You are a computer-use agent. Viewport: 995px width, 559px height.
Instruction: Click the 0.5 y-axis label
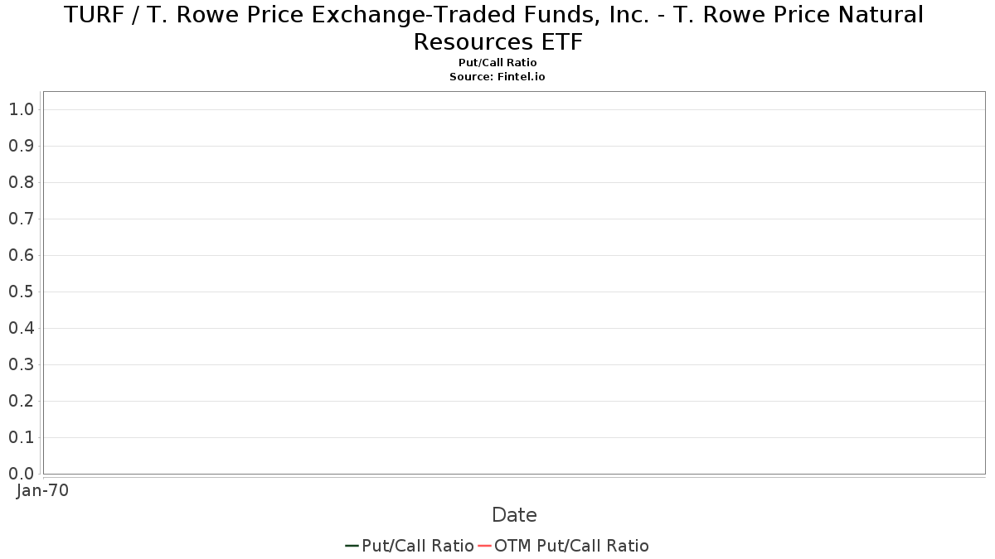coord(21,292)
